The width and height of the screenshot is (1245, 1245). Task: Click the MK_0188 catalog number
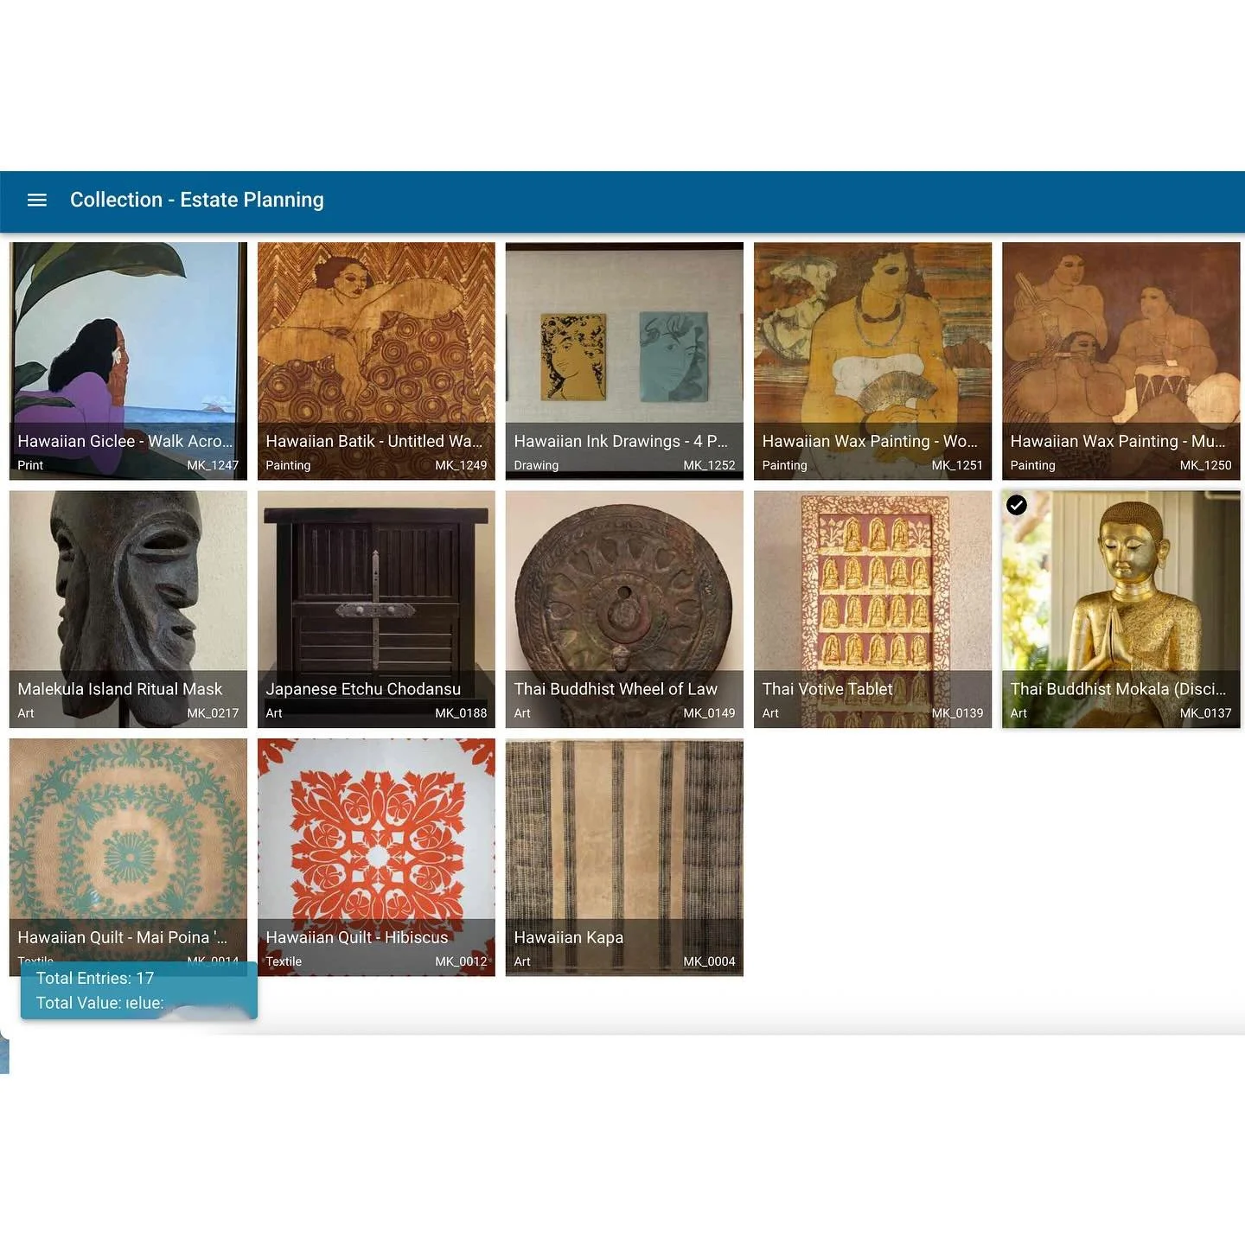pyautogui.click(x=461, y=713)
